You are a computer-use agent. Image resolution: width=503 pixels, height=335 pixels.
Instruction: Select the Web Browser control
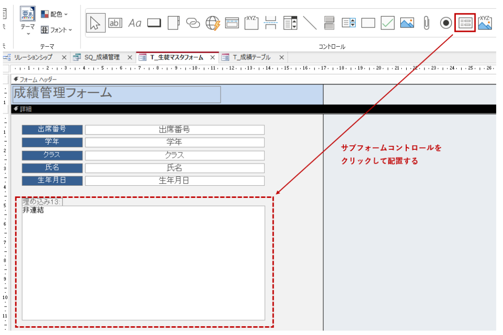[x=213, y=23]
